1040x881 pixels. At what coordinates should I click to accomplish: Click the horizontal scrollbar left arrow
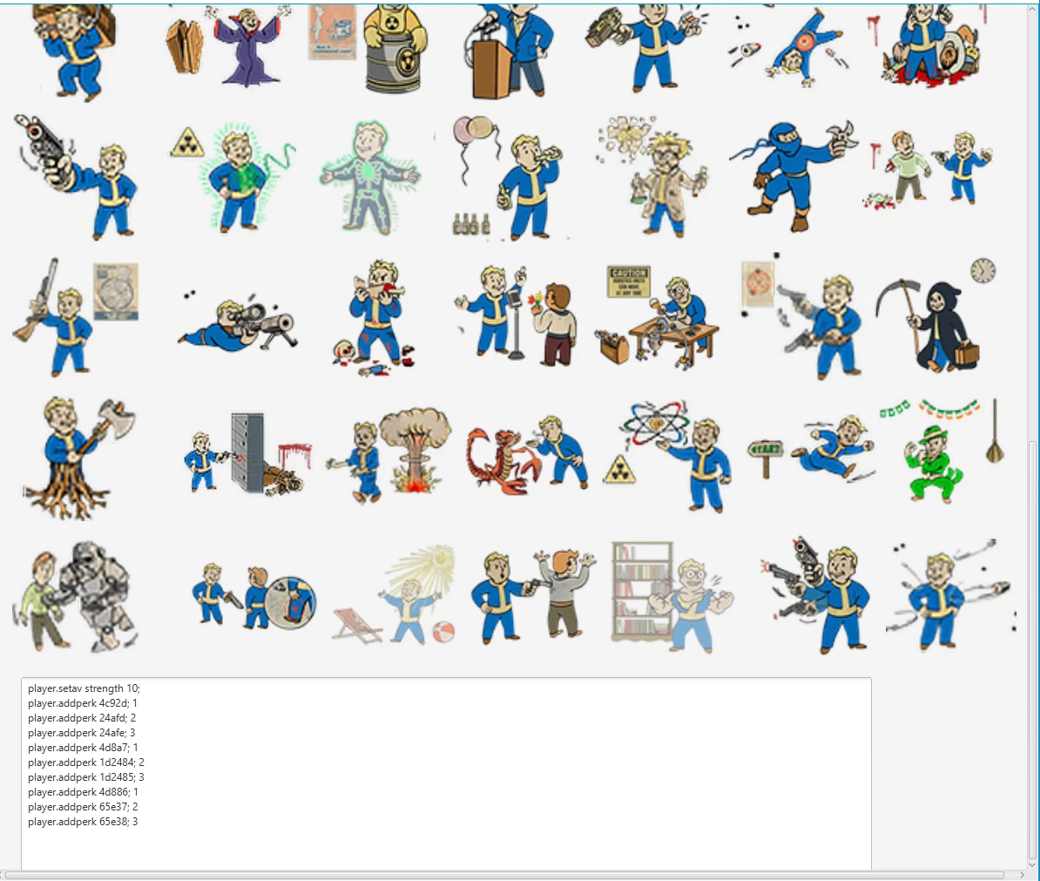[x=7, y=875]
